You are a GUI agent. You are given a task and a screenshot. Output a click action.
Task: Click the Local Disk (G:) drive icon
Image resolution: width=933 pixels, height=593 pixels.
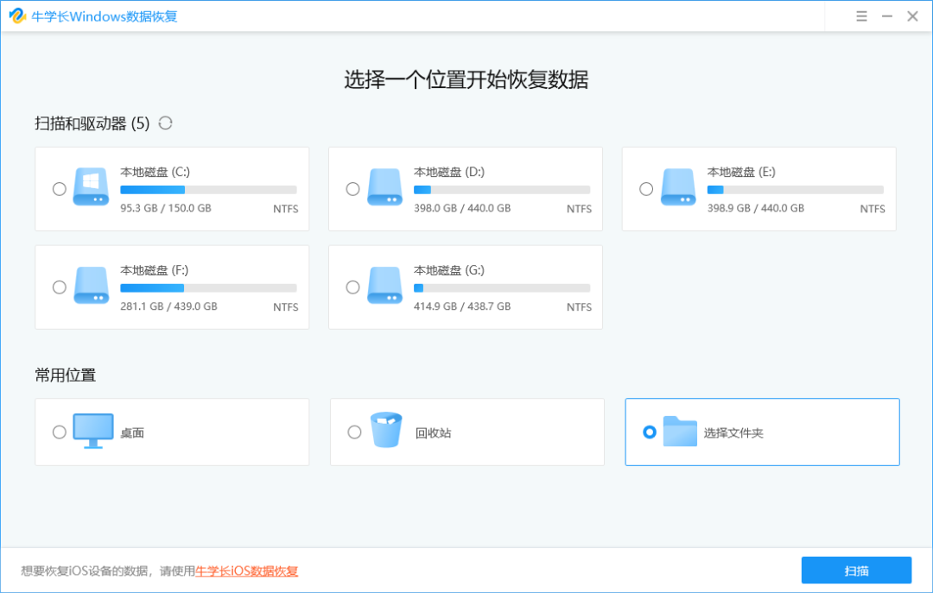click(x=384, y=286)
